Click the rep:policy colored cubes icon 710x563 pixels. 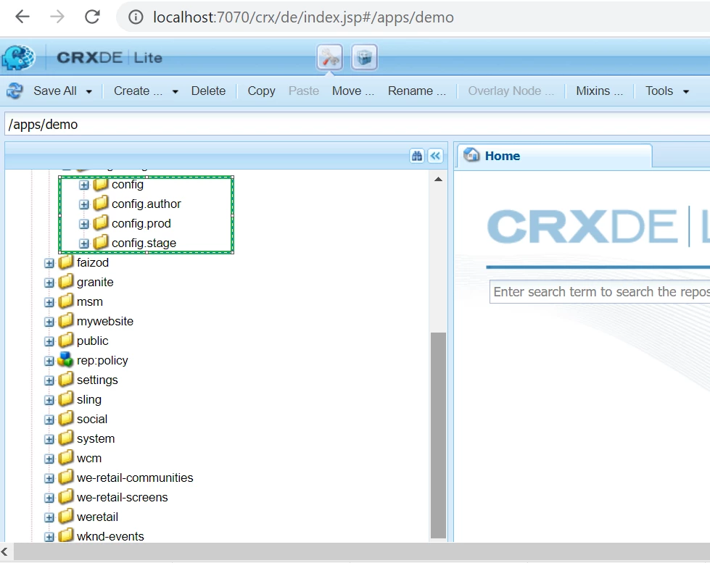(x=66, y=360)
